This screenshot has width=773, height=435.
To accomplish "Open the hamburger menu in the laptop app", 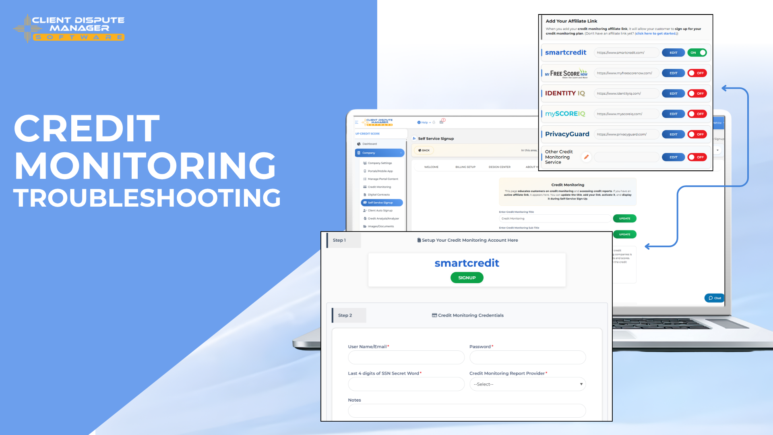I will (356, 122).
